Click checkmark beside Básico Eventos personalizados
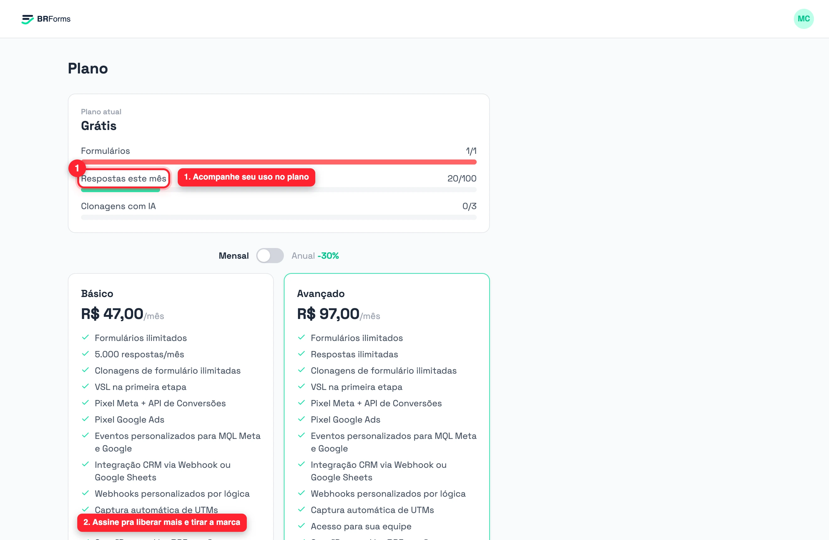Screen dimensions: 829x540 pos(85,435)
